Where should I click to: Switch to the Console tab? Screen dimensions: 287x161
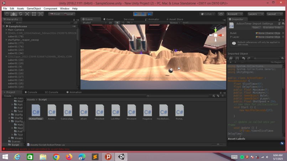pos(31,92)
